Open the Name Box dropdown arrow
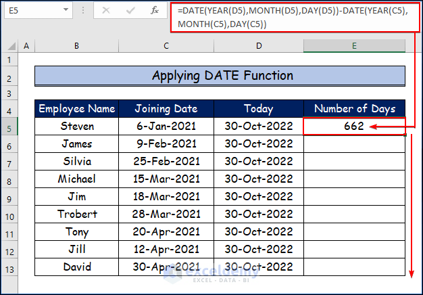Screen dimensions: 423x295 (66, 10)
